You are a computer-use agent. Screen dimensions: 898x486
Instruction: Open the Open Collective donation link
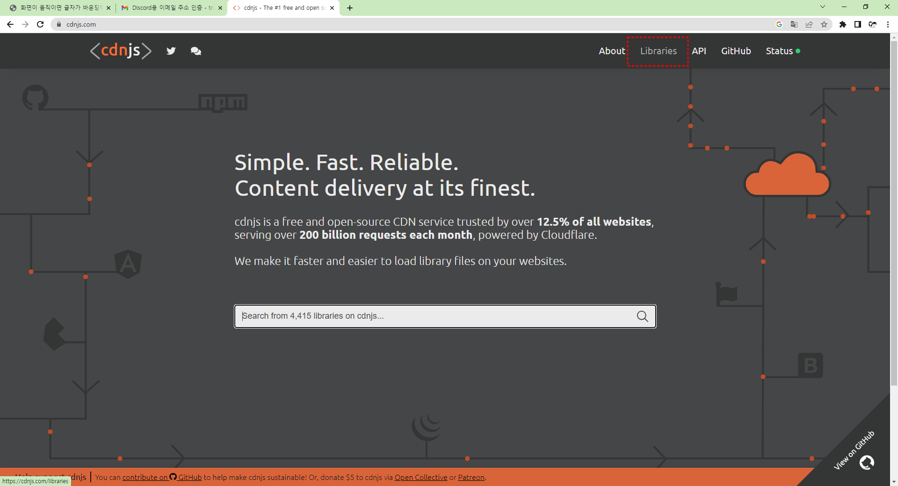[421, 477]
